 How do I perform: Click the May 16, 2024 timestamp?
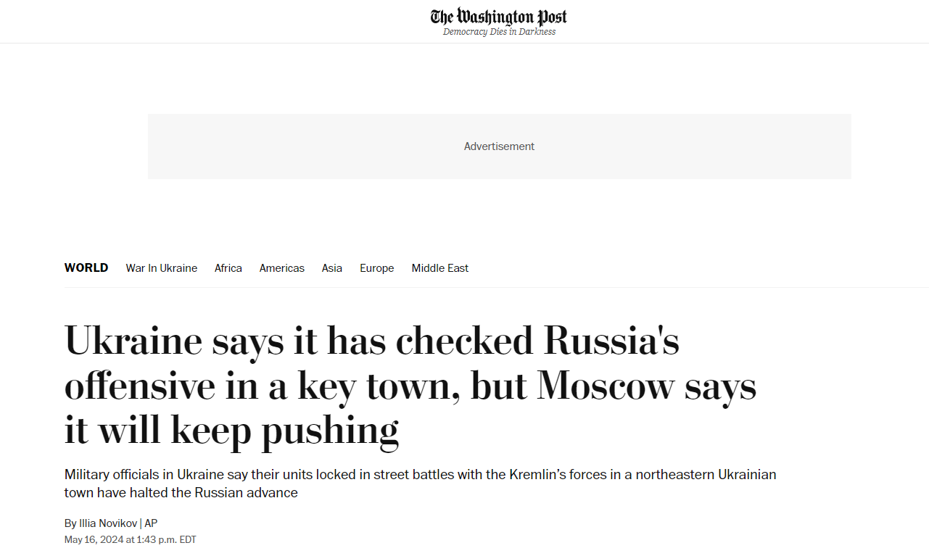click(x=130, y=540)
